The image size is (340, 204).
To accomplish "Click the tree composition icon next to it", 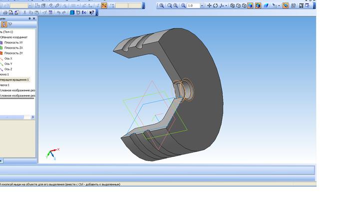I will [10, 24].
